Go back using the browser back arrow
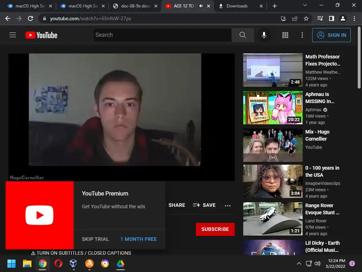Image resolution: width=362 pixels, height=272 pixels. [8, 18]
